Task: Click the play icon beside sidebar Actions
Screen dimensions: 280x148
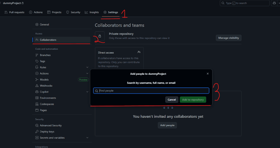Action: (x=37, y=74)
